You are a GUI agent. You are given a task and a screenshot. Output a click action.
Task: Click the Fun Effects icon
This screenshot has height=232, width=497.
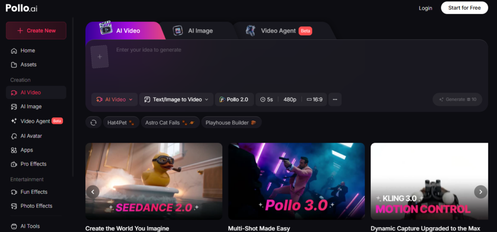tap(14, 192)
